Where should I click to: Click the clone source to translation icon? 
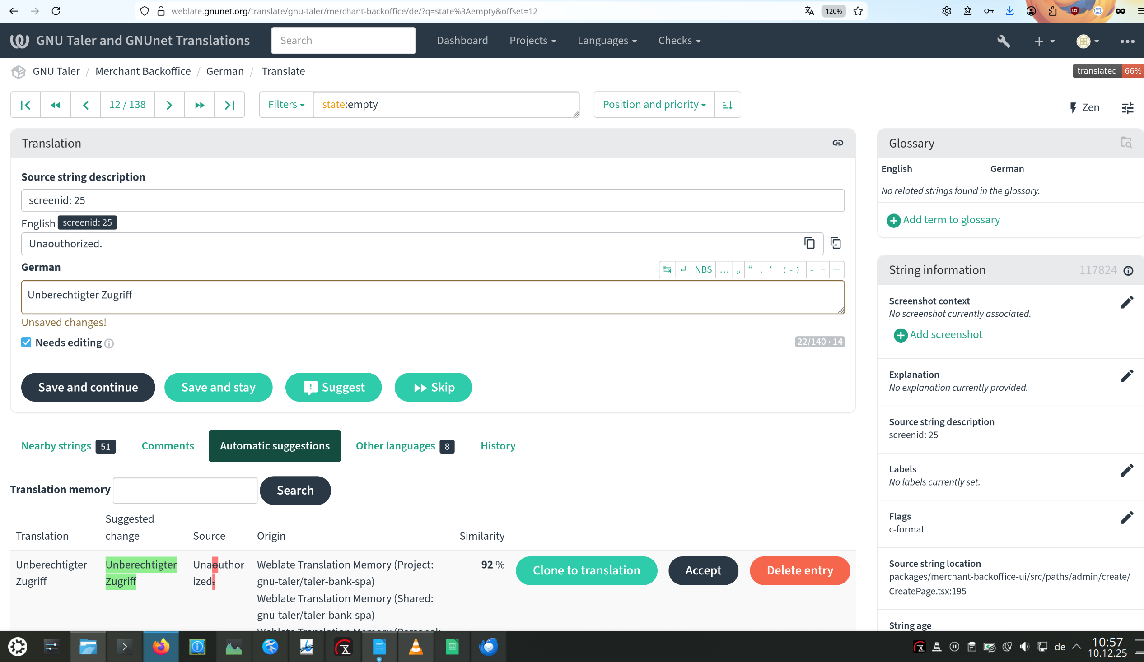[835, 243]
